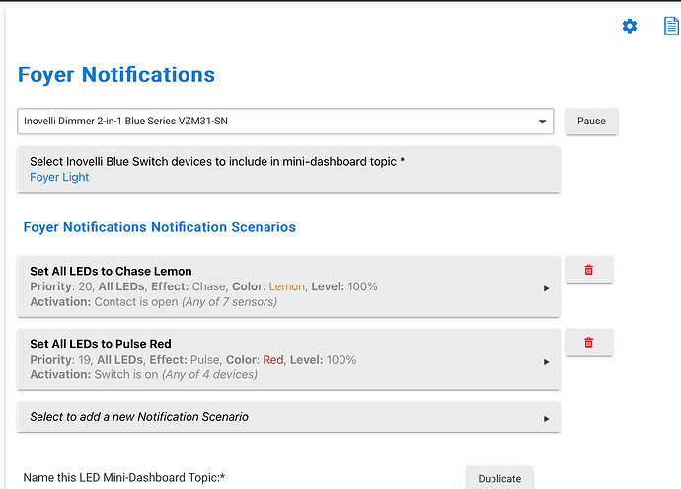Expand the Chase Lemon scenario arrow

coord(547,288)
